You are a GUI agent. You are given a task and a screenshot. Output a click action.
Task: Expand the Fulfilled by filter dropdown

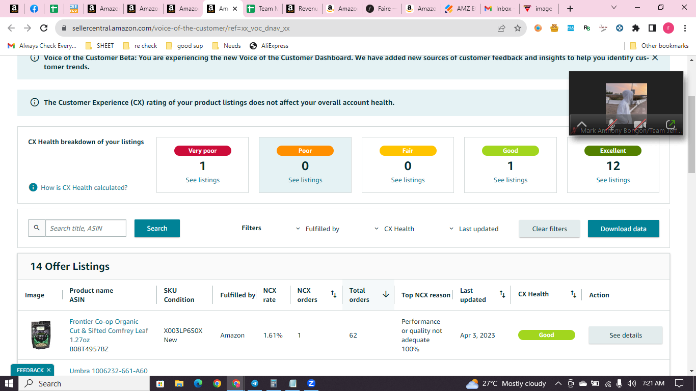click(x=317, y=229)
